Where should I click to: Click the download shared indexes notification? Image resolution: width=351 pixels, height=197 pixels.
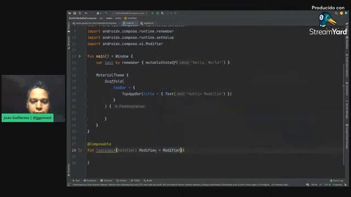pos(180,185)
